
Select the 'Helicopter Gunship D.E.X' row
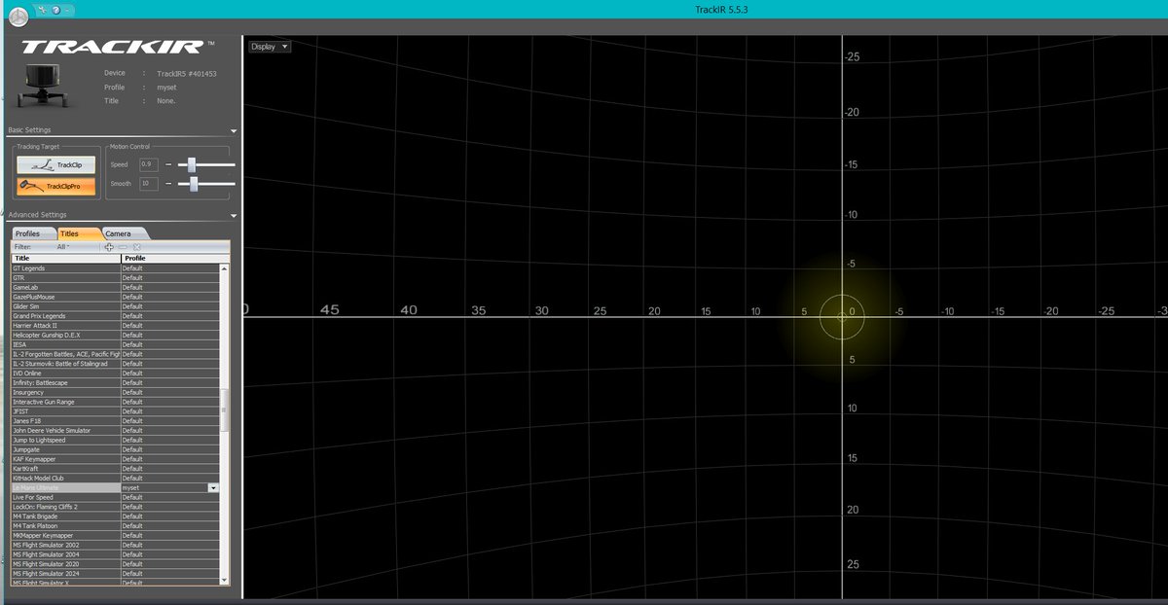[x=116, y=335]
